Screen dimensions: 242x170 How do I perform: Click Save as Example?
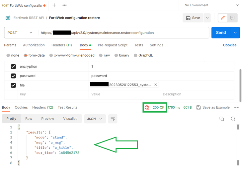point(213,107)
